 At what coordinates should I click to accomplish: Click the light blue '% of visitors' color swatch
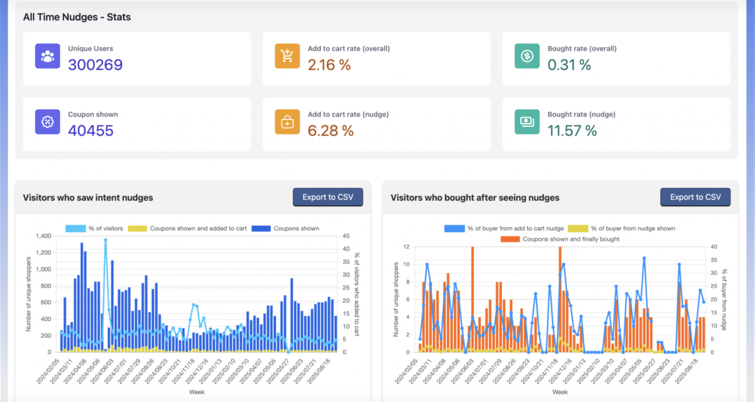pyautogui.click(x=76, y=229)
